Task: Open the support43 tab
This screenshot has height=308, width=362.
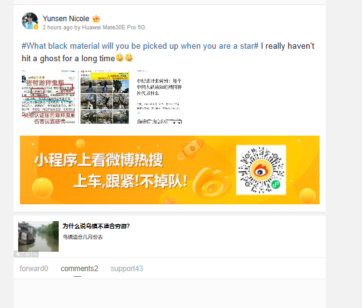Action: (127, 269)
